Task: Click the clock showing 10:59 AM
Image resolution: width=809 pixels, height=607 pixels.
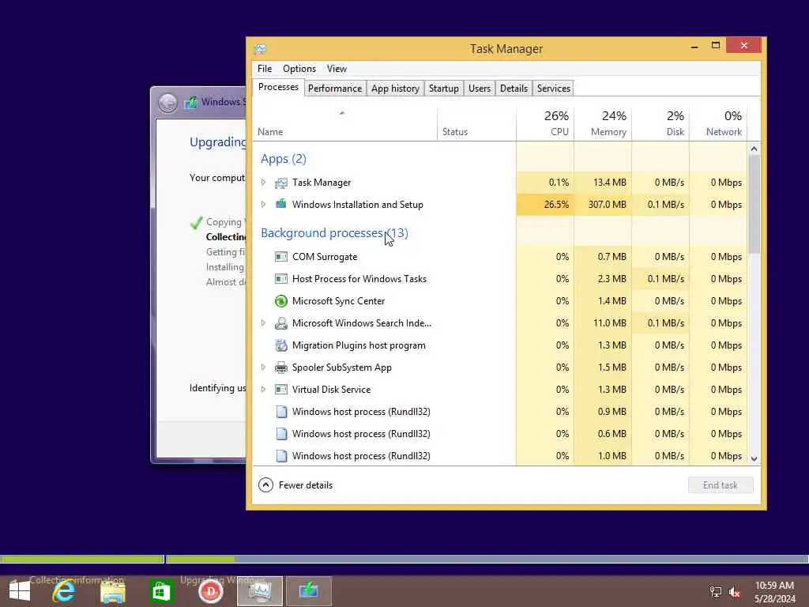Action: point(774,586)
